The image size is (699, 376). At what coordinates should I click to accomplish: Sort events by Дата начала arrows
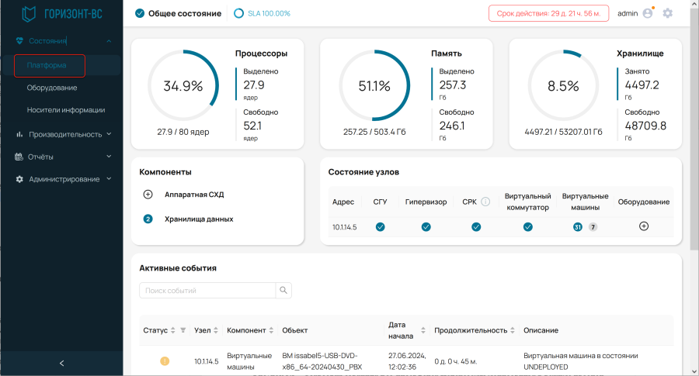423,330
